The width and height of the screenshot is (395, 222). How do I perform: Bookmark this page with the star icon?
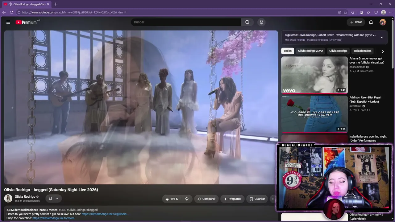click(x=345, y=12)
